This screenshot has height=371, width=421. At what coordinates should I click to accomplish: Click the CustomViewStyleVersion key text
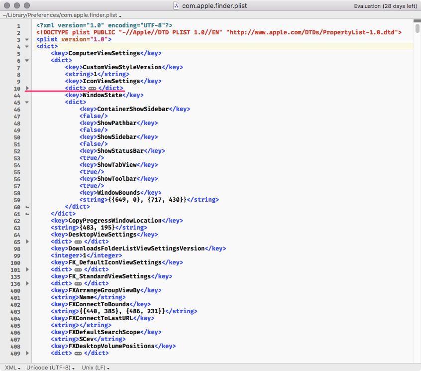tap(122, 67)
